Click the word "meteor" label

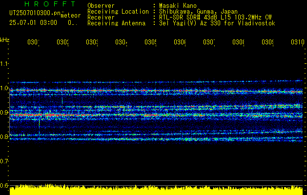(71, 16)
